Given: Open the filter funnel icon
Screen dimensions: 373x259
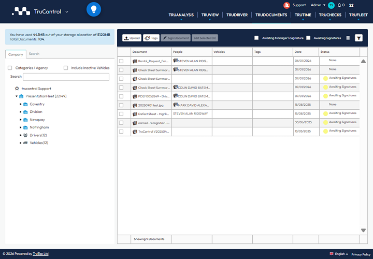Looking at the screenshot, I should (358, 38).
